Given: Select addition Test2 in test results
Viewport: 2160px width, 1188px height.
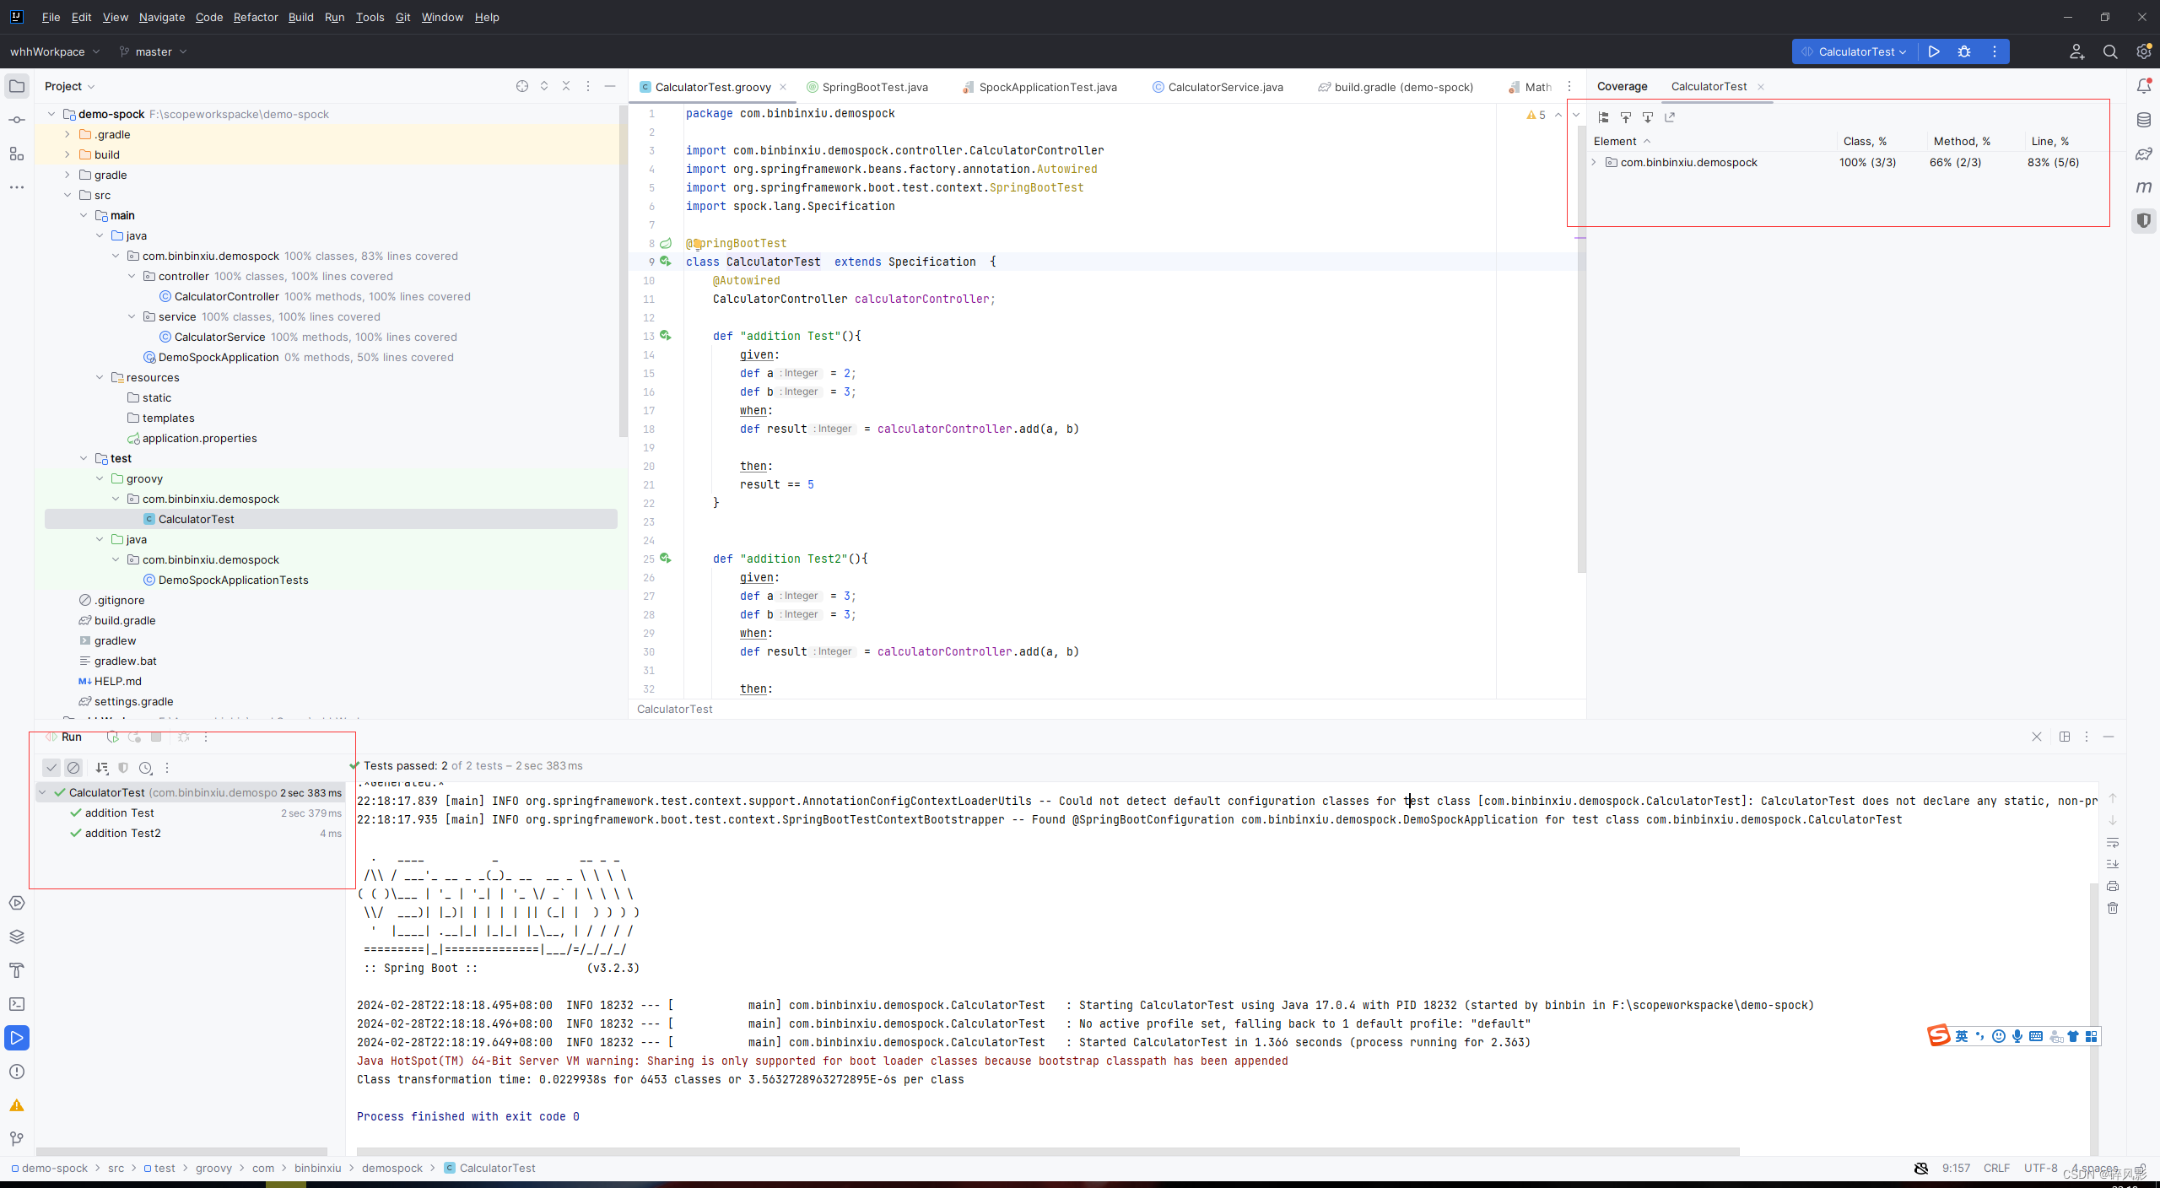Looking at the screenshot, I should coord(122,833).
